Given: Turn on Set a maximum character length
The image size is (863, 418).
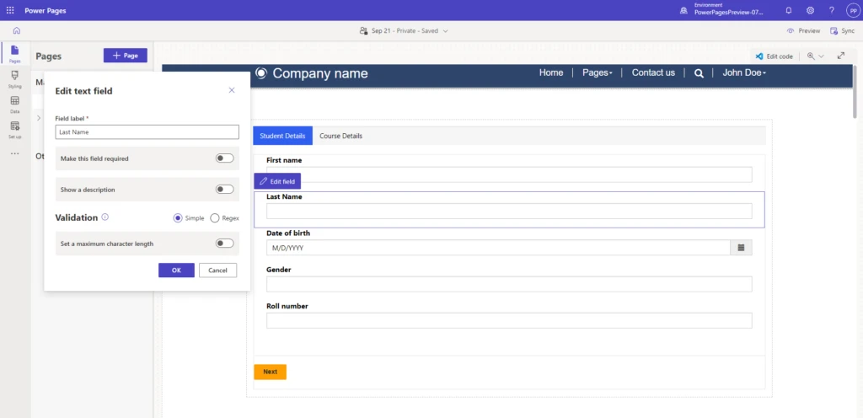Looking at the screenshot, I should point(224,244).
